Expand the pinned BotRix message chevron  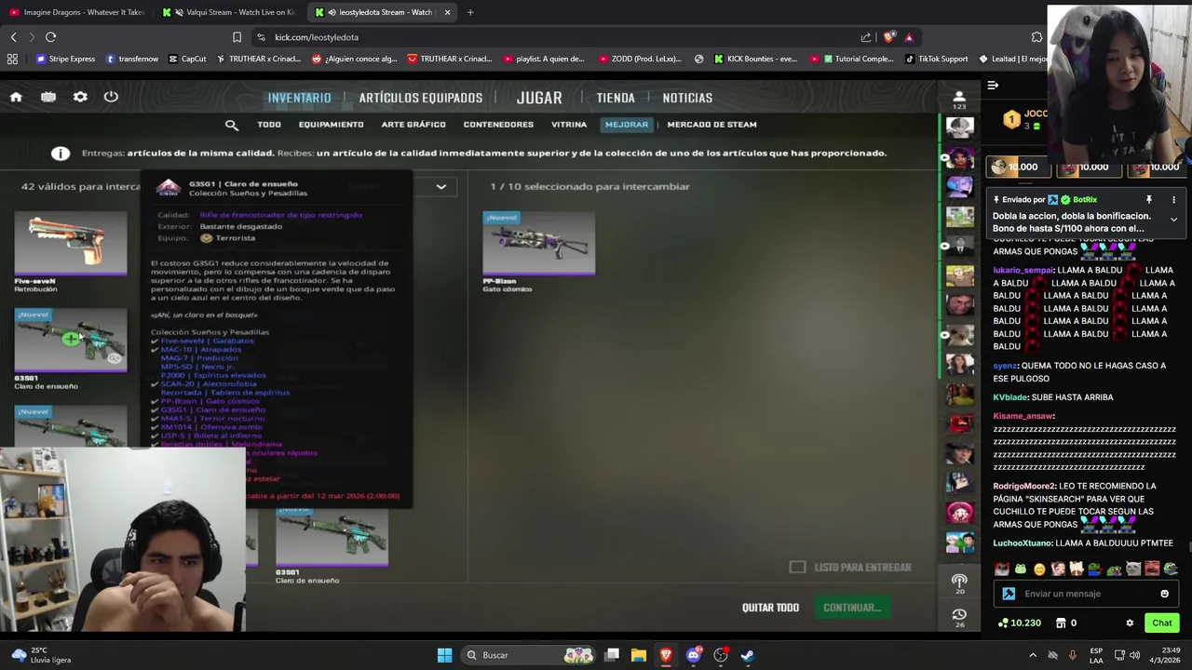pyautogui.click(x=1173, y=221)
